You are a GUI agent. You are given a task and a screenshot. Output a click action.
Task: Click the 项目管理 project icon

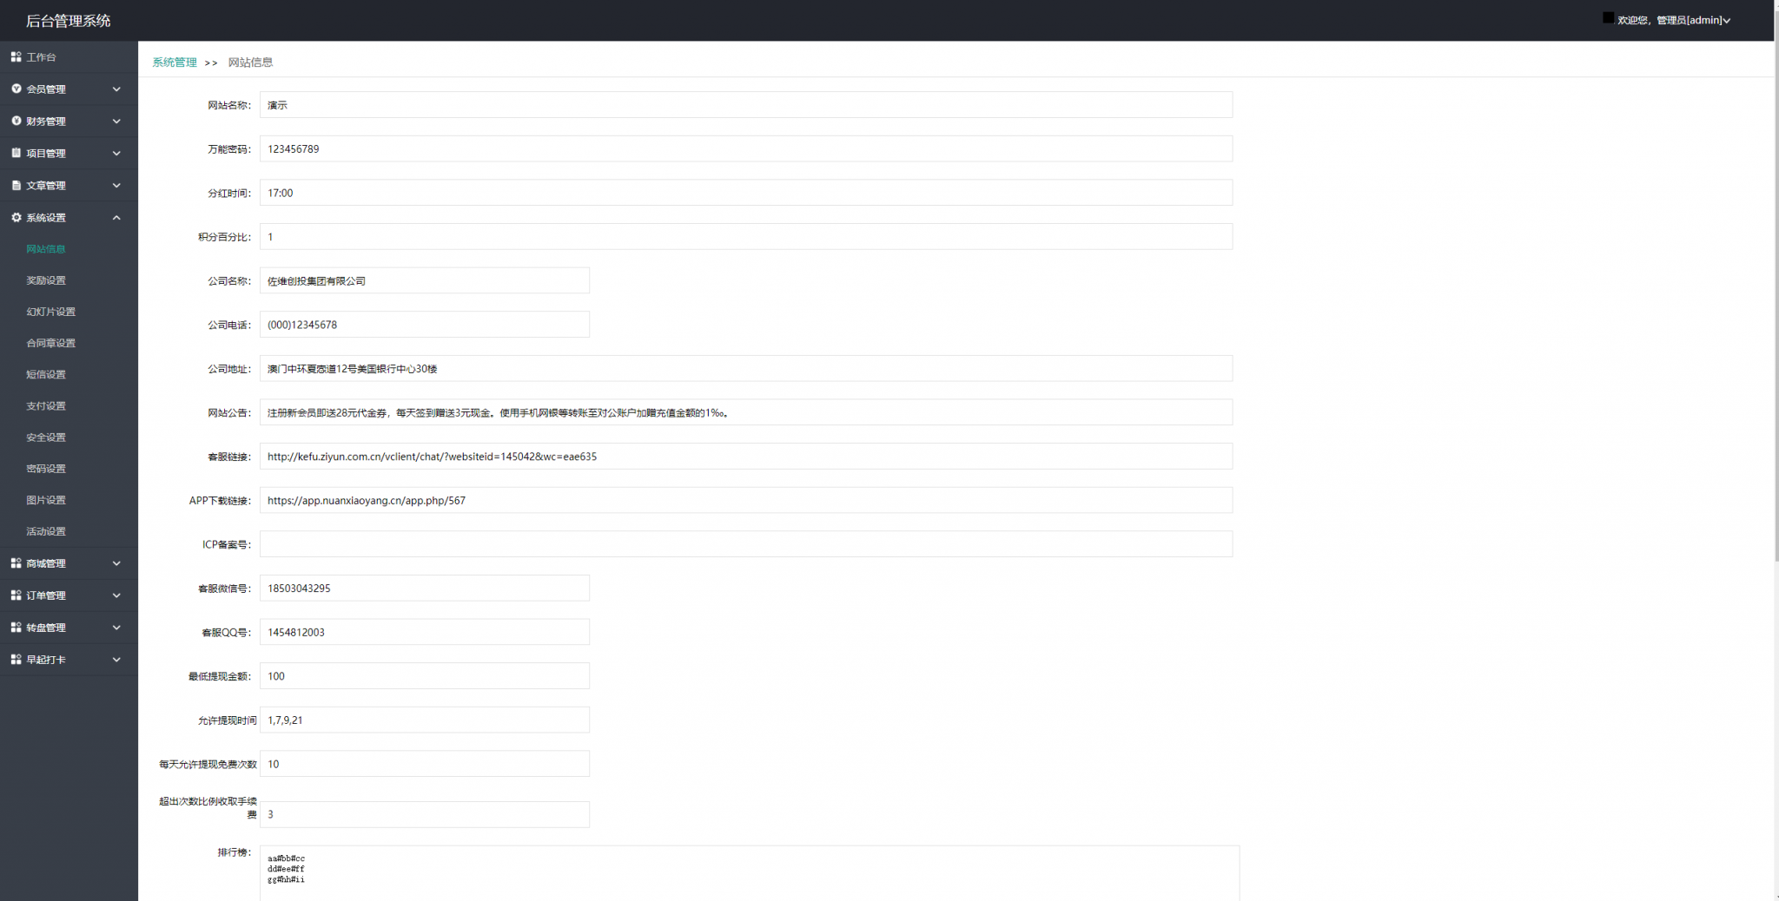[16, 154]
